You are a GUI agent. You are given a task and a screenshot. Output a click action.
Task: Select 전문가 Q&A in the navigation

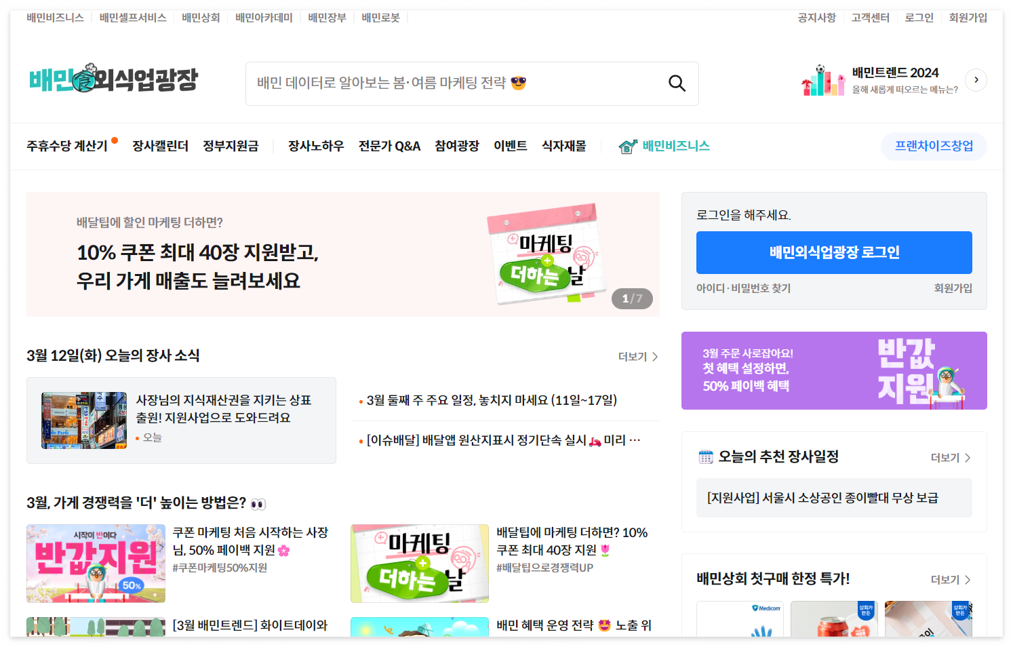389,145
